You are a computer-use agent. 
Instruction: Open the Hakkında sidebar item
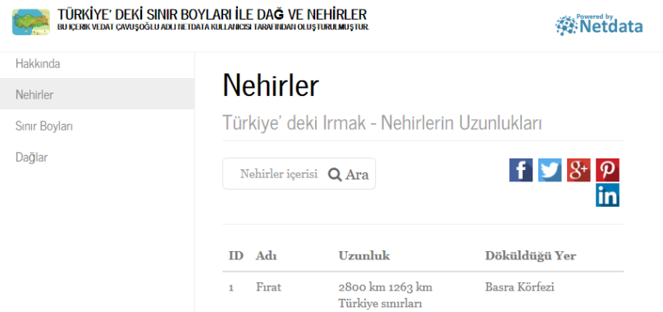tap(98, 64)
